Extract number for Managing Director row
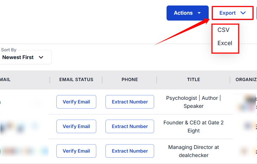 (x=130, y=151)
